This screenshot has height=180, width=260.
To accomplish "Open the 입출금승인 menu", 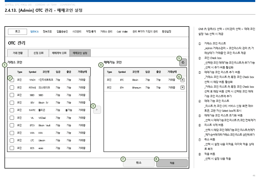I will 62,31.
